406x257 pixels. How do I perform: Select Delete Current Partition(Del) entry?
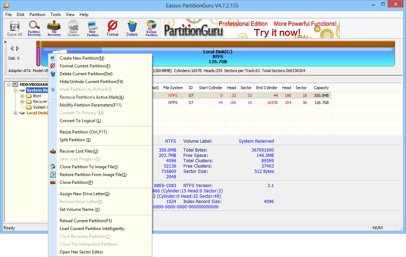(x=100, y=74)
